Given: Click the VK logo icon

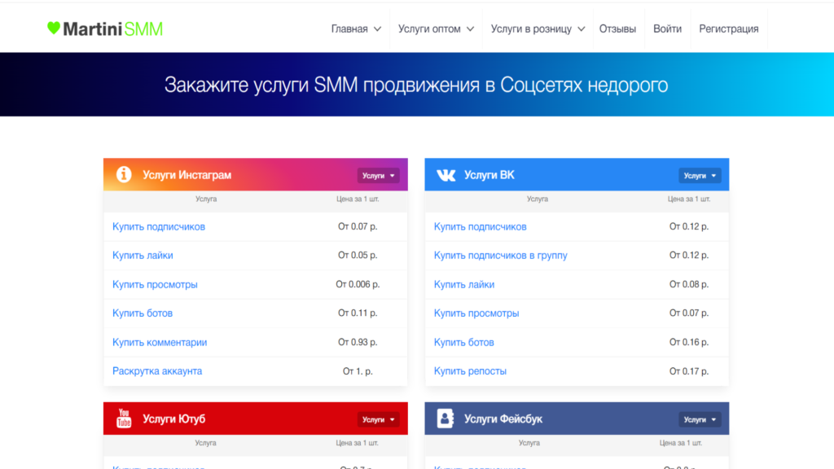Looking at the screenshot, I should 446,175.
